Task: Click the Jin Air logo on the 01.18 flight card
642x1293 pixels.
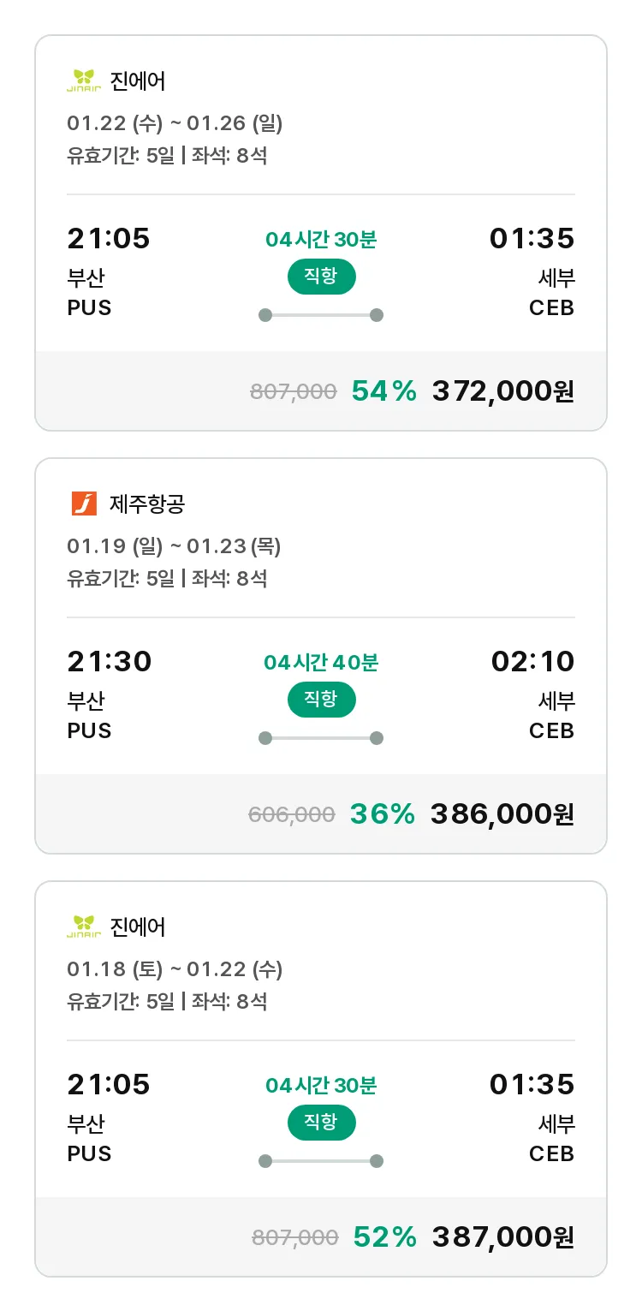Action: point(84,927)
